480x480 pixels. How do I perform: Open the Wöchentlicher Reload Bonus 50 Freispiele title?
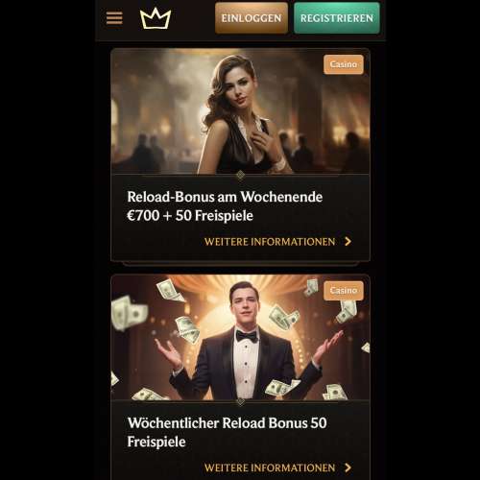pos(227,432)
